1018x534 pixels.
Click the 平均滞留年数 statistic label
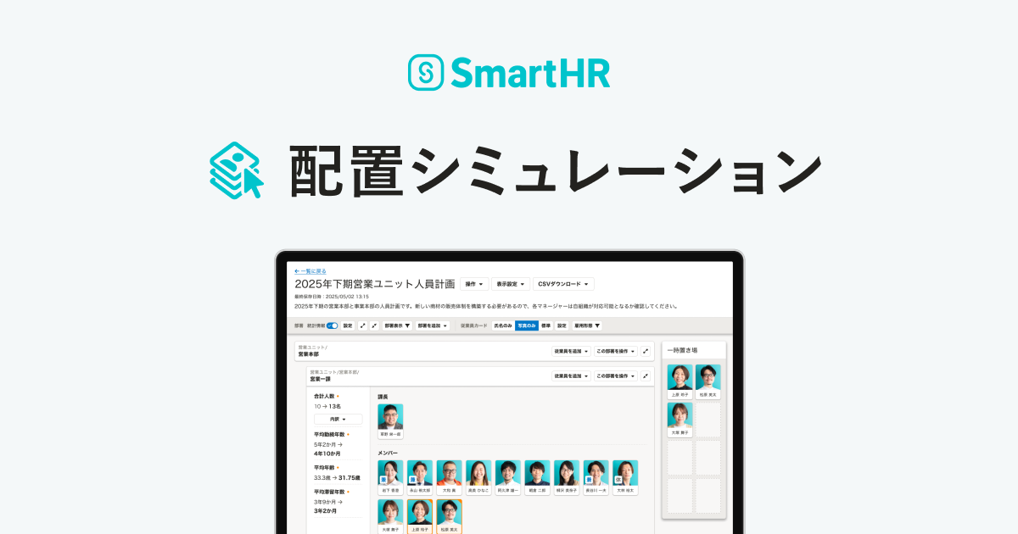(x=330, y=492)
